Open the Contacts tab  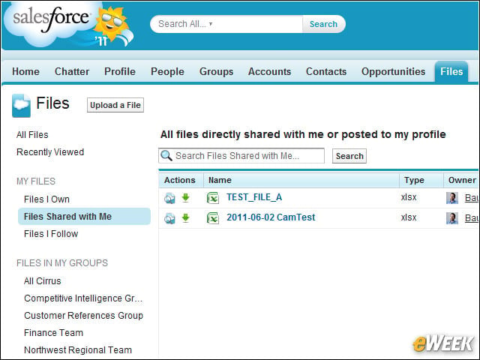click(326, 71)
